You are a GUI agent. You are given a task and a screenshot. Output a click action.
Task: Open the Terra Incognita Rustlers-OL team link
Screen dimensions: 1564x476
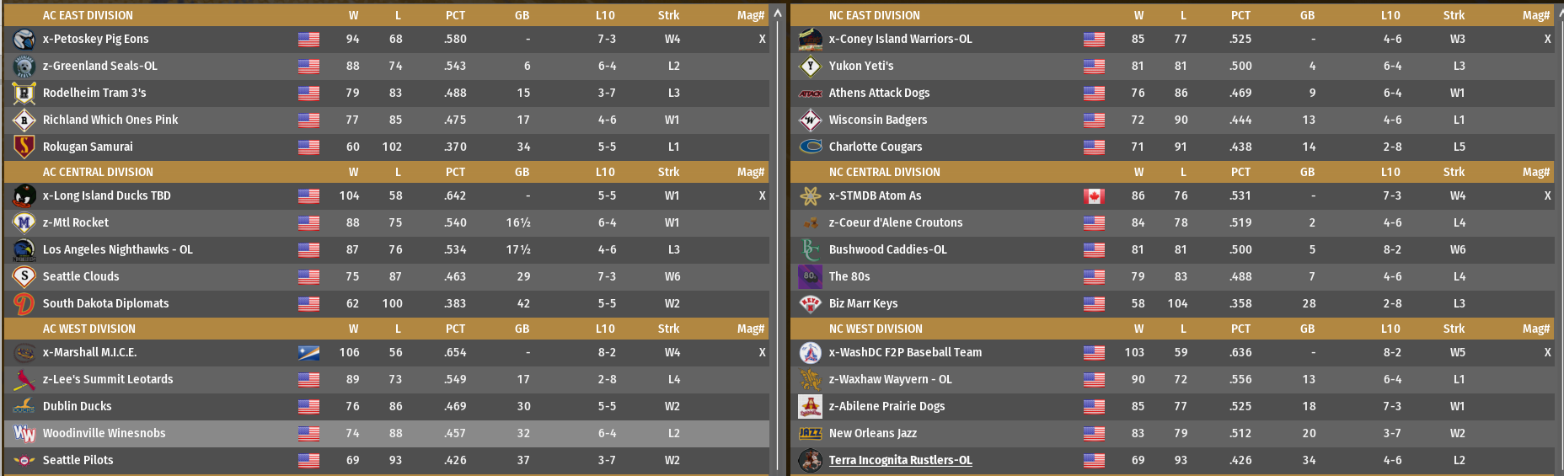900,461
